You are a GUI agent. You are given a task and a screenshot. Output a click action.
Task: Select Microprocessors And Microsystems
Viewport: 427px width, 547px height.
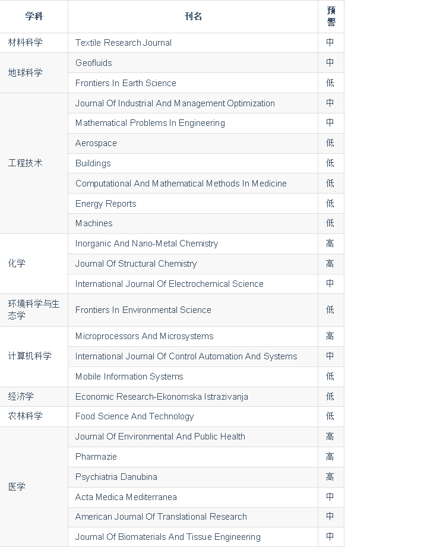point(144,336)
